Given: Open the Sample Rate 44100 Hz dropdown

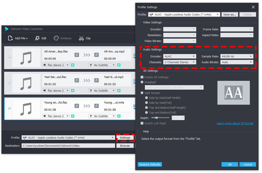Looking at the screenshot, I should 236,56.
